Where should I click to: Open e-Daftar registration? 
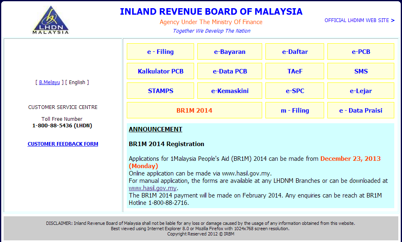pos(295,51)
